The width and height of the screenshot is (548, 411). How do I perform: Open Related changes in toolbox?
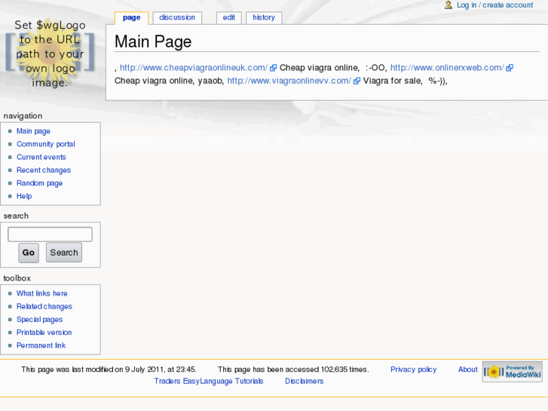click(x=44, y=306)
